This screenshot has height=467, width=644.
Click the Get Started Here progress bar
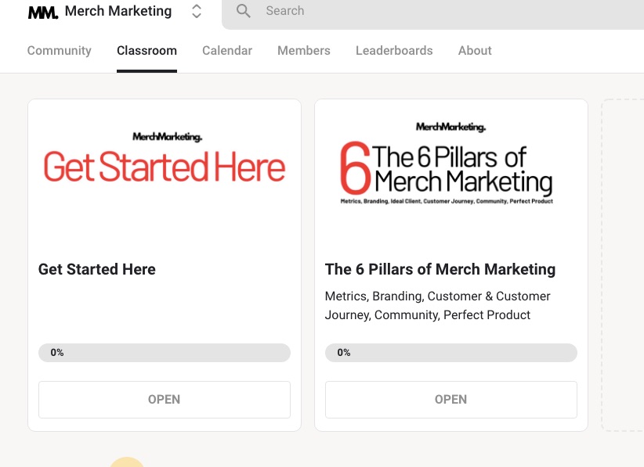(x=165, y=353)
